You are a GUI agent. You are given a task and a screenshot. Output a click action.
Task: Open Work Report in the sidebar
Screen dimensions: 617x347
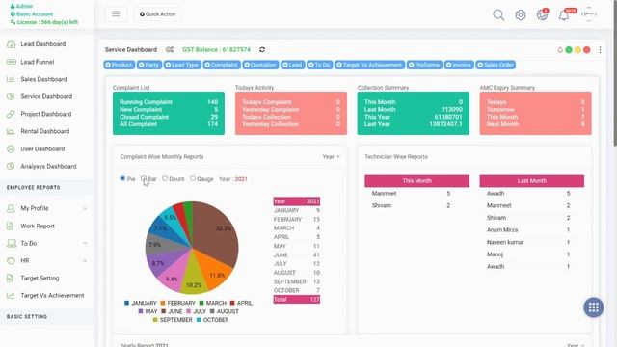38,226
